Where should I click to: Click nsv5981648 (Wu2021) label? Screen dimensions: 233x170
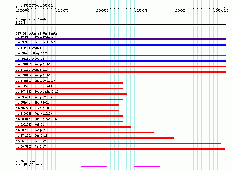[31, 124]
